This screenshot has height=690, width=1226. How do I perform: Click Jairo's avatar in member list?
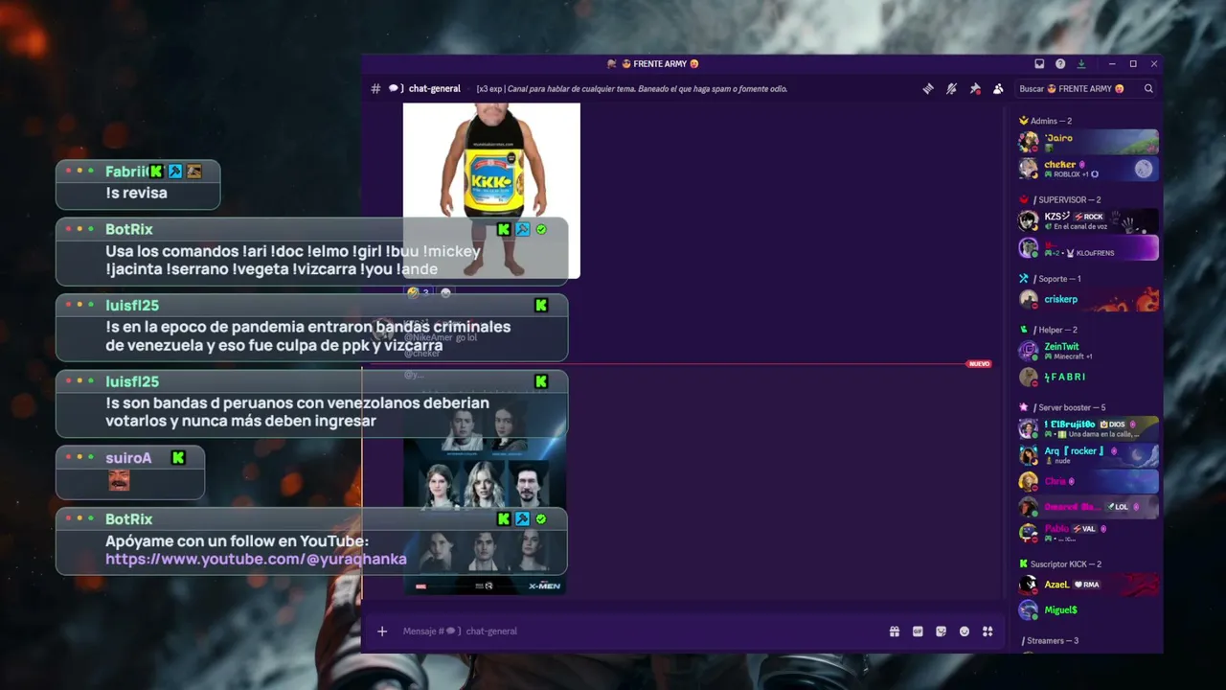click(x=1029, y=142)
